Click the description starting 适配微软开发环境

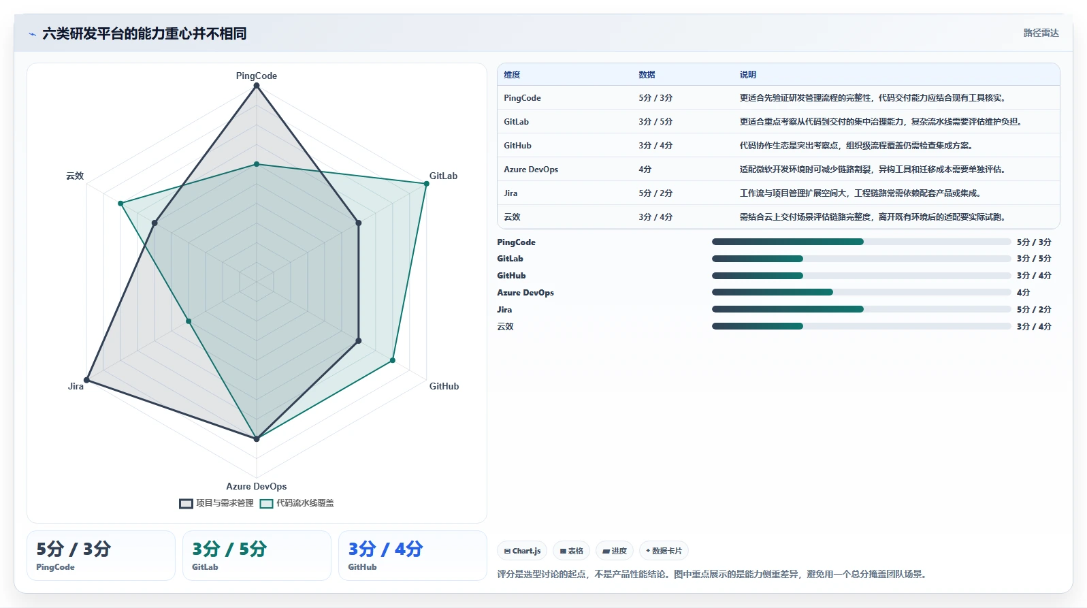[873, 170]
